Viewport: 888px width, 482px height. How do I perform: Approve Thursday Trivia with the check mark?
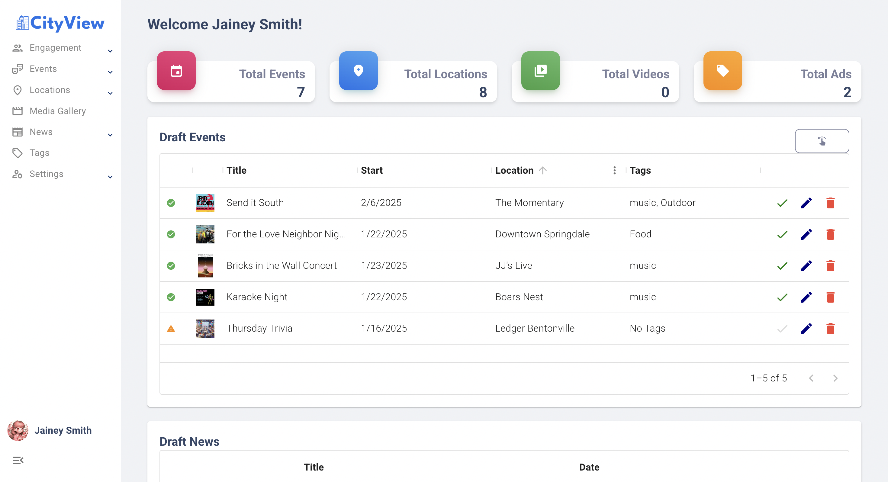[x=782, y=328]
